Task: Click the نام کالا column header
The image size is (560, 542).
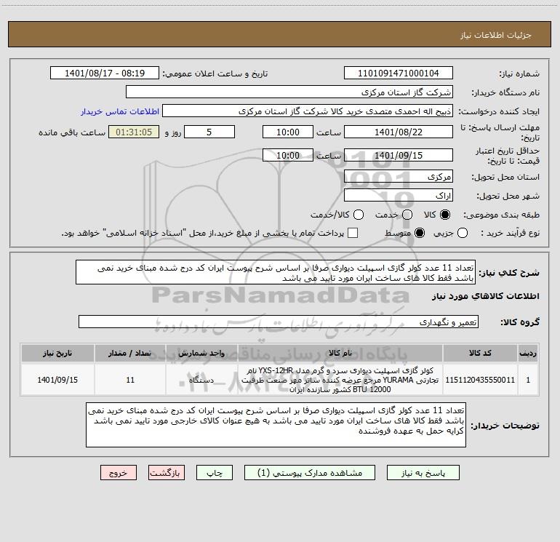Action: click(340, 353)
